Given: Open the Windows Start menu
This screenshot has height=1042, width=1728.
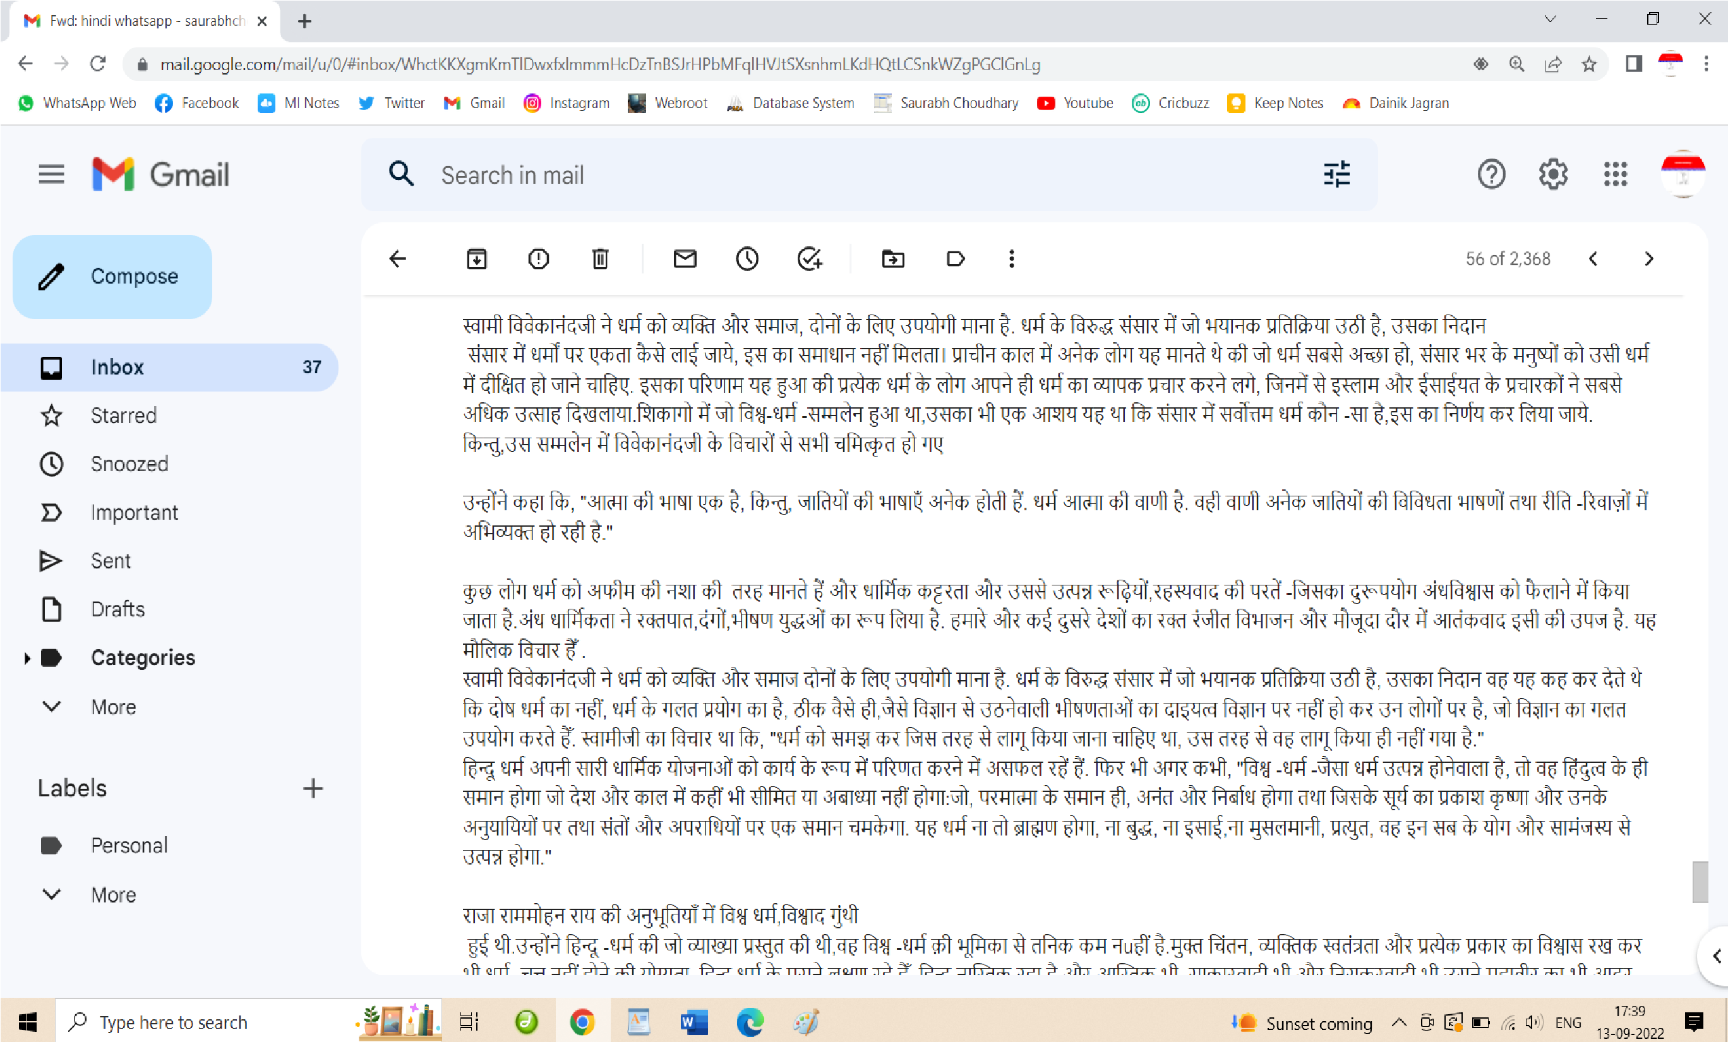Looking at the screenshot, I should [27, 1022].
